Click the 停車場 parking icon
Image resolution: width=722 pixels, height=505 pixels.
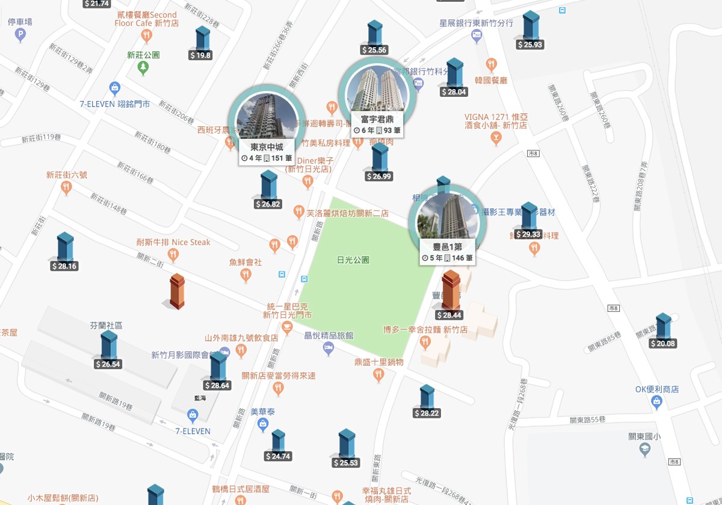(x=20, y=36)
